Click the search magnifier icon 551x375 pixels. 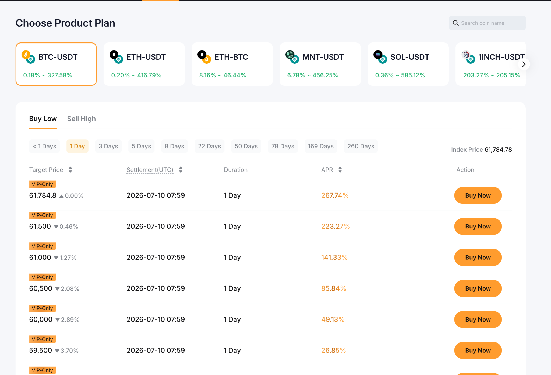[x=456, y=23]
